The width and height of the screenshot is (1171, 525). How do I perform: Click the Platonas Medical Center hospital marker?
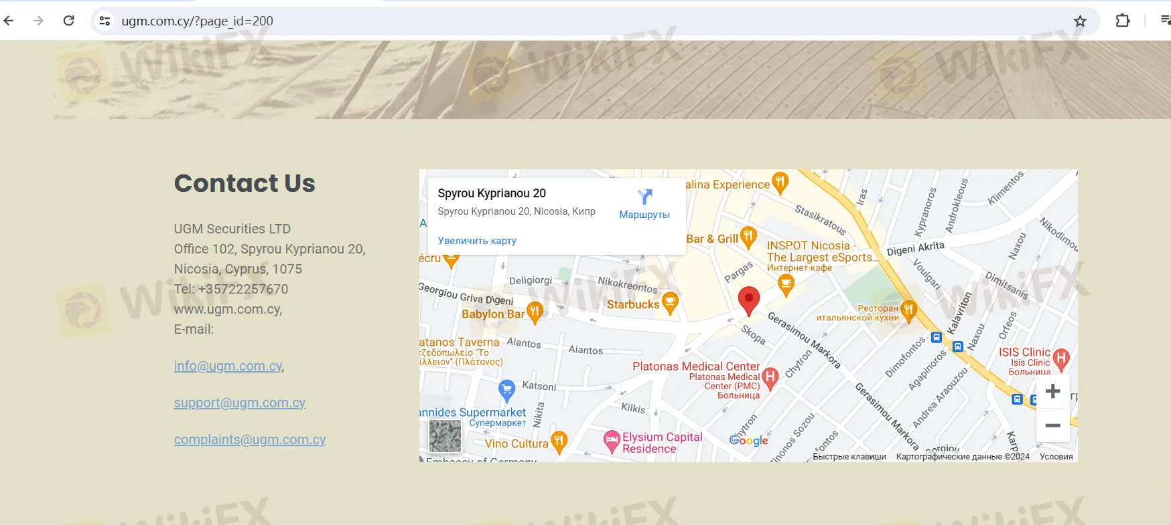click(x=770, y=377)
